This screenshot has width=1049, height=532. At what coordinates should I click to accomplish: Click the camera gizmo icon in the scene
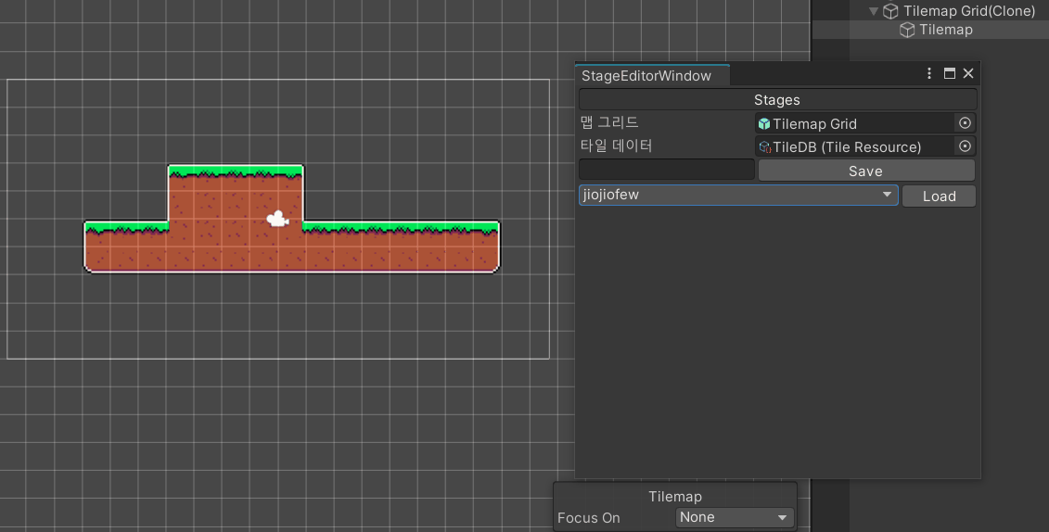pyautogui.click(x=277, y=219)
